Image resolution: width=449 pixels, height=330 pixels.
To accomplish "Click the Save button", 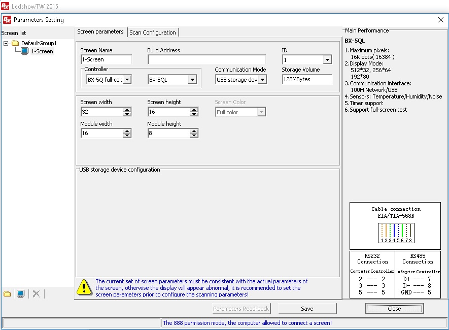I will click(x=307, y=309).
